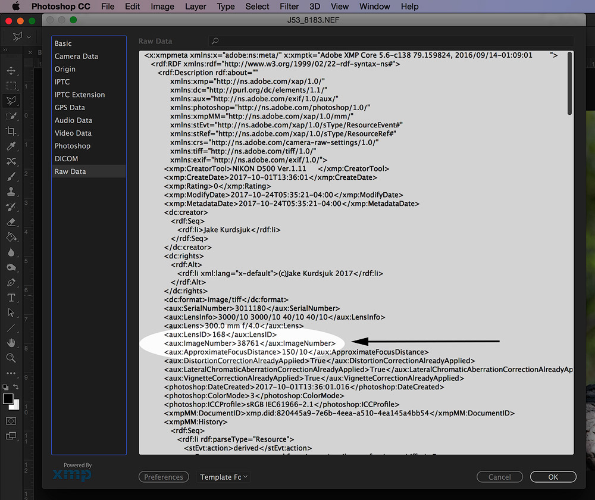Image resolution: width=595 pixels, height=500 pixels.
Task: Click the OK button
Action: (553, 477)
